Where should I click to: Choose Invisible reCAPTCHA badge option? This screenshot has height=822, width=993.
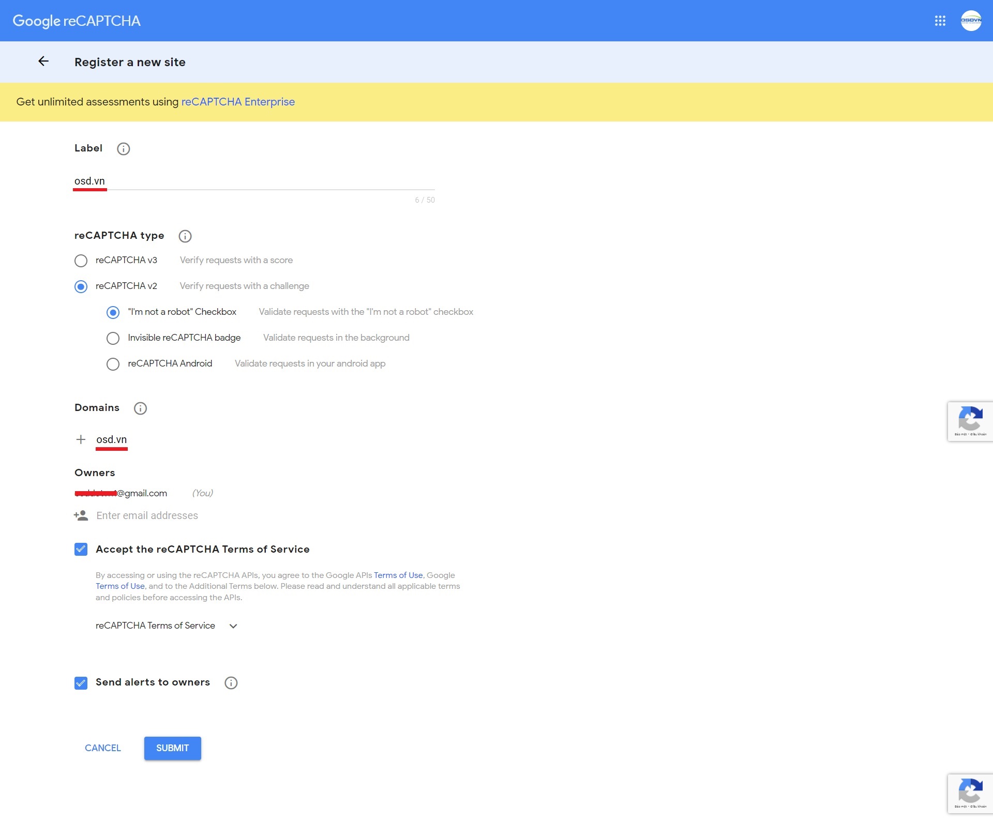[113, 338]
